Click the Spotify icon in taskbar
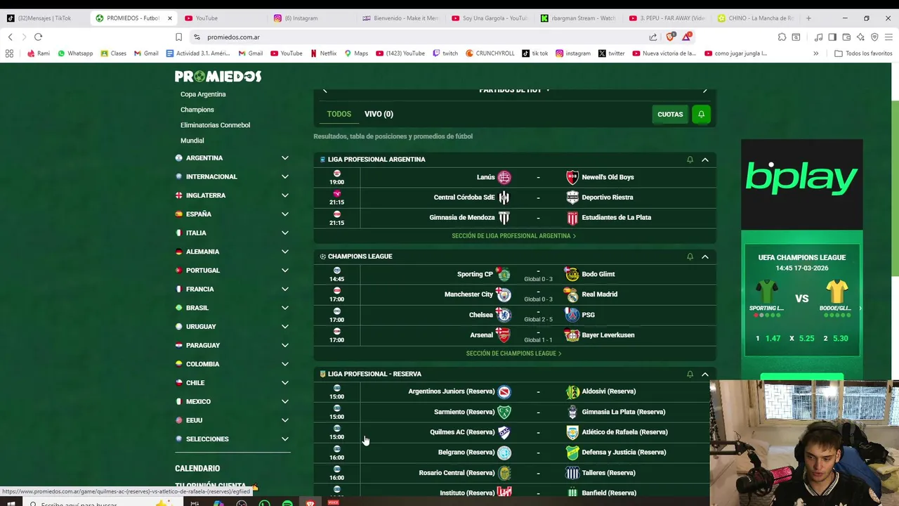Viewport: 899px width, 506px height. [x=287, y=502]
